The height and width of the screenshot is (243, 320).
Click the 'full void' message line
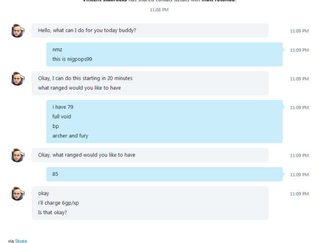coord(62,117)
